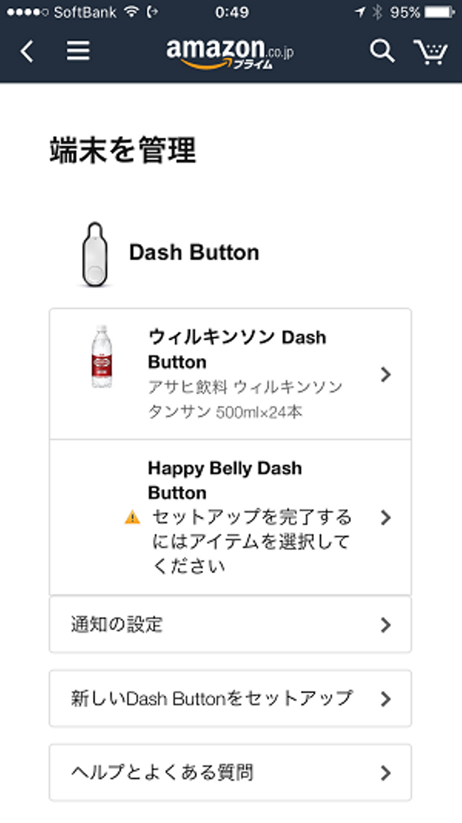This screenshot has width=462, height=823.
Task: Tap the battery indicator in status bar
Action: [439, 13]
